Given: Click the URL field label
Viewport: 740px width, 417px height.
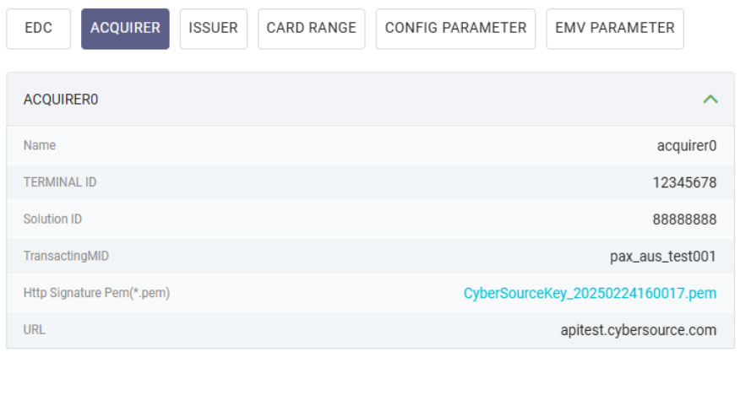Looking at the screenshot, I should coord(35,330).
